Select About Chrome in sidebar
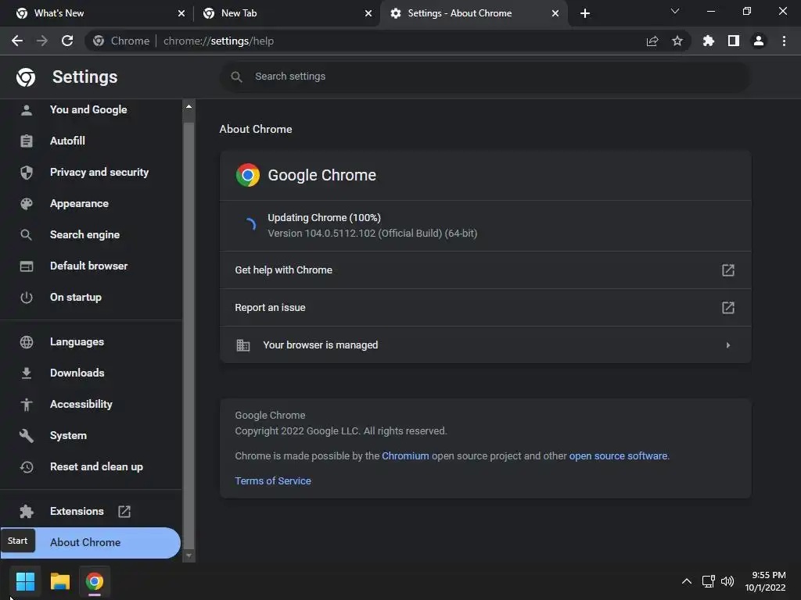 pyautogui.click(x=90, y=543)
